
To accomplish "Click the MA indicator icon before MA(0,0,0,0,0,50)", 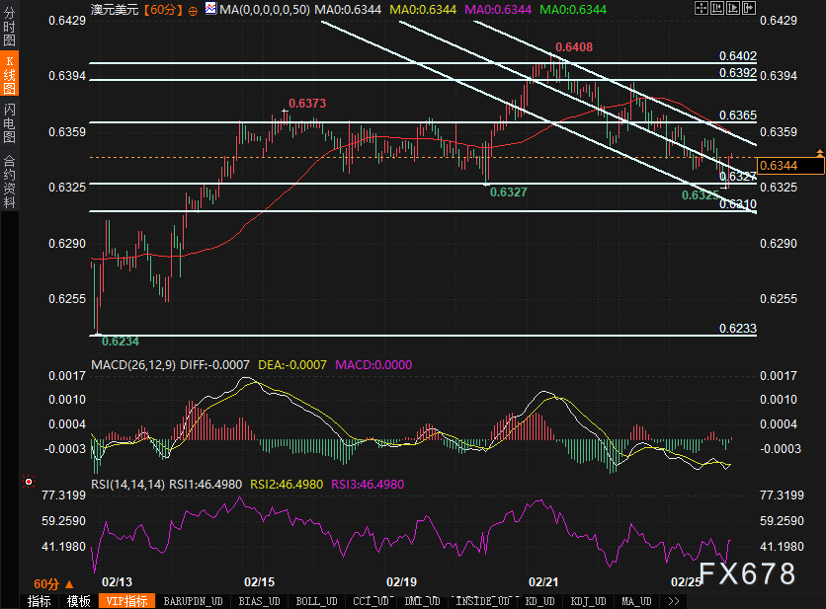I will [x=209, y=9].
